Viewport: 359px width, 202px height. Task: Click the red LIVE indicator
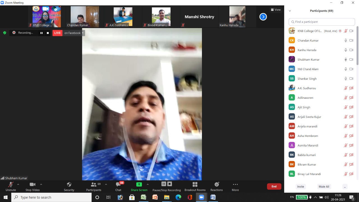coord(57,33)
